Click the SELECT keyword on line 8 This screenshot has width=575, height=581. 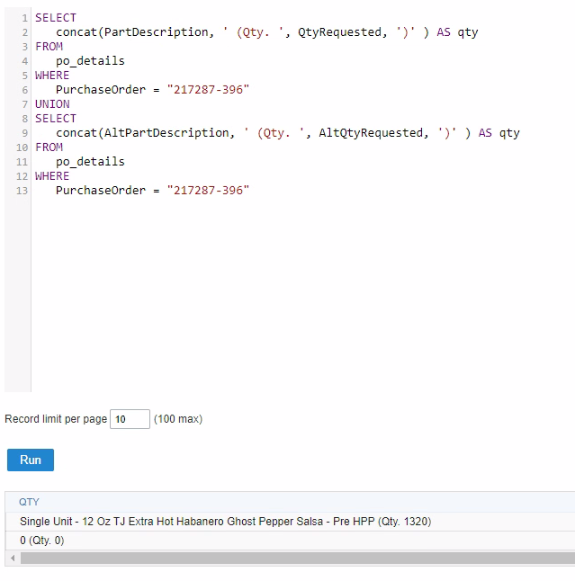(56, 119)
